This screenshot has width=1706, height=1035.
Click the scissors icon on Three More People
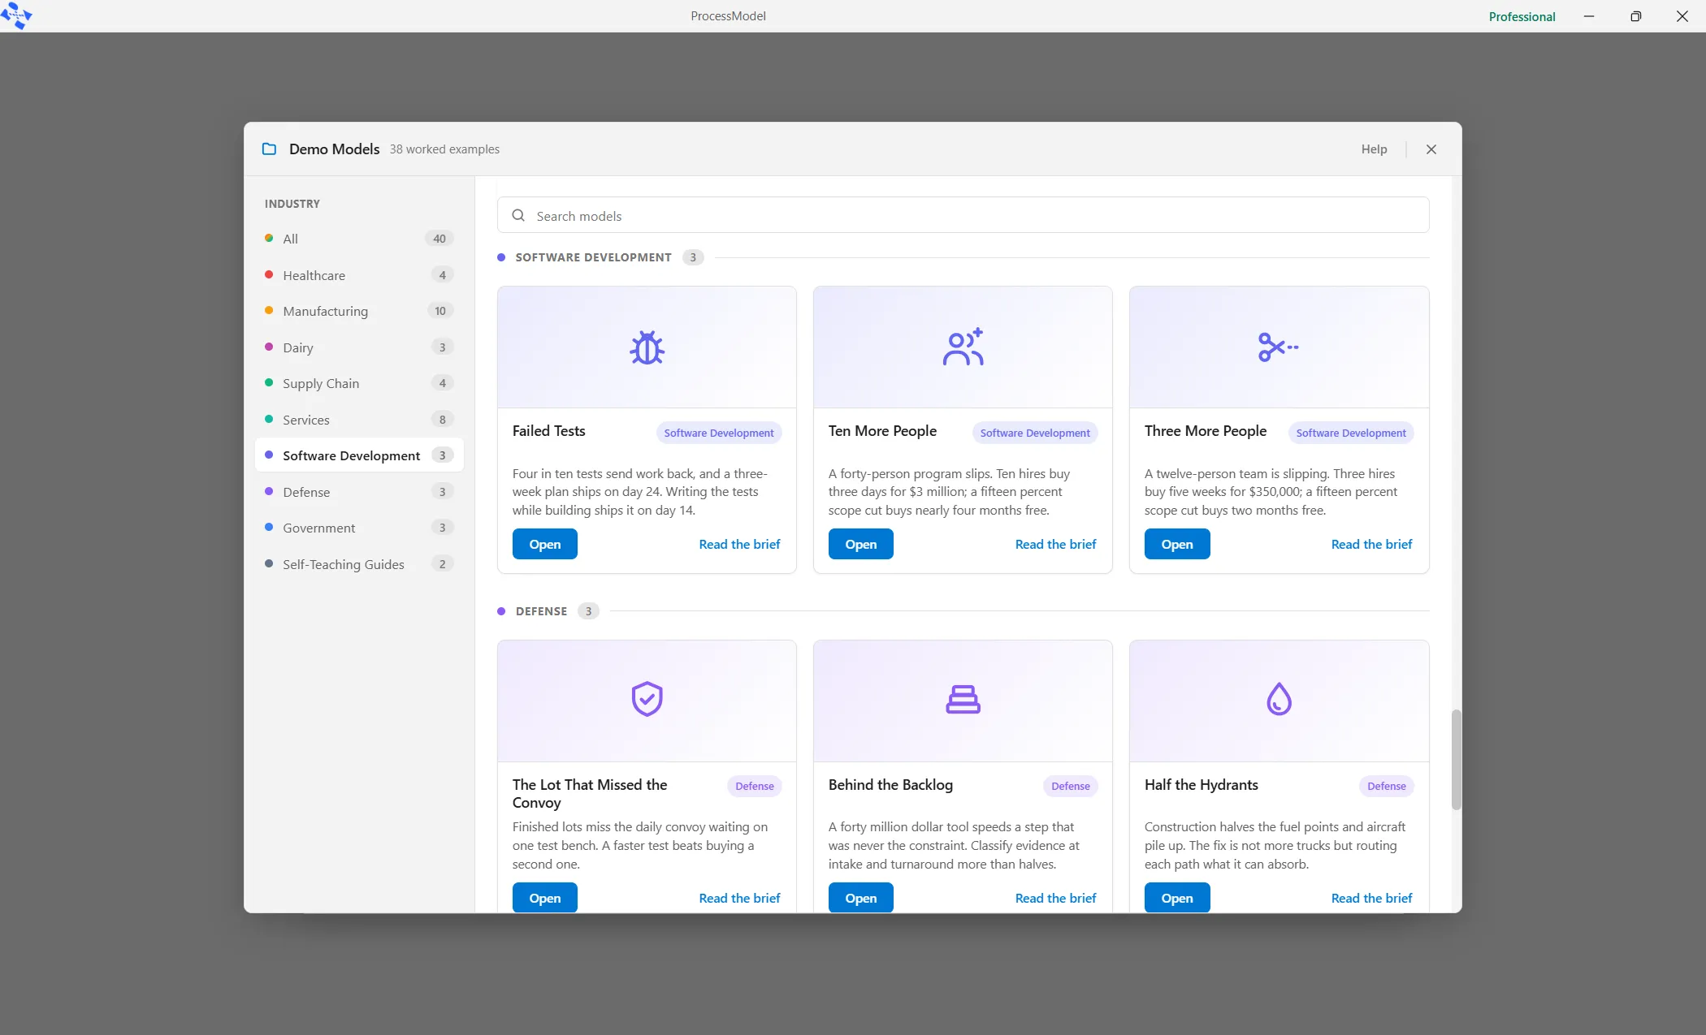tap(1279, 347)
